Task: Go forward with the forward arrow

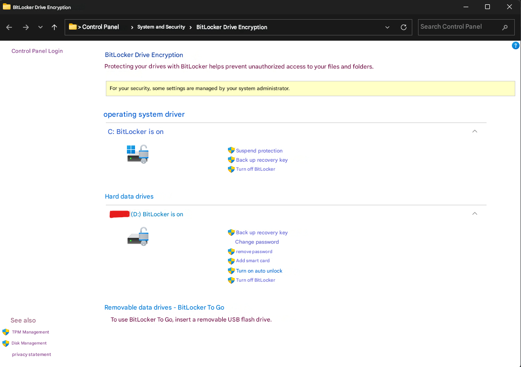Action: [25, 27]
